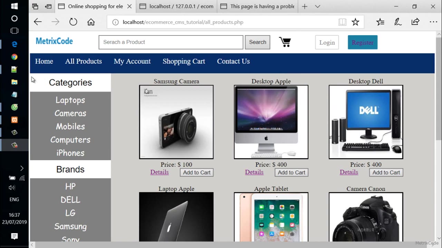Open Home in navigation bar
Viewport: 442px width, 248px height.
tap(44, 61)
